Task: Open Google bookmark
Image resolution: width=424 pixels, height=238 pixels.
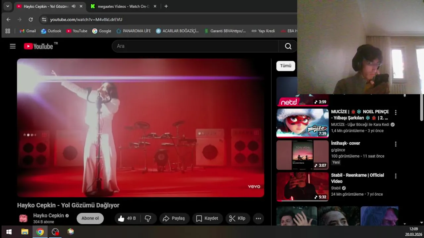Action: pos(101,31)
